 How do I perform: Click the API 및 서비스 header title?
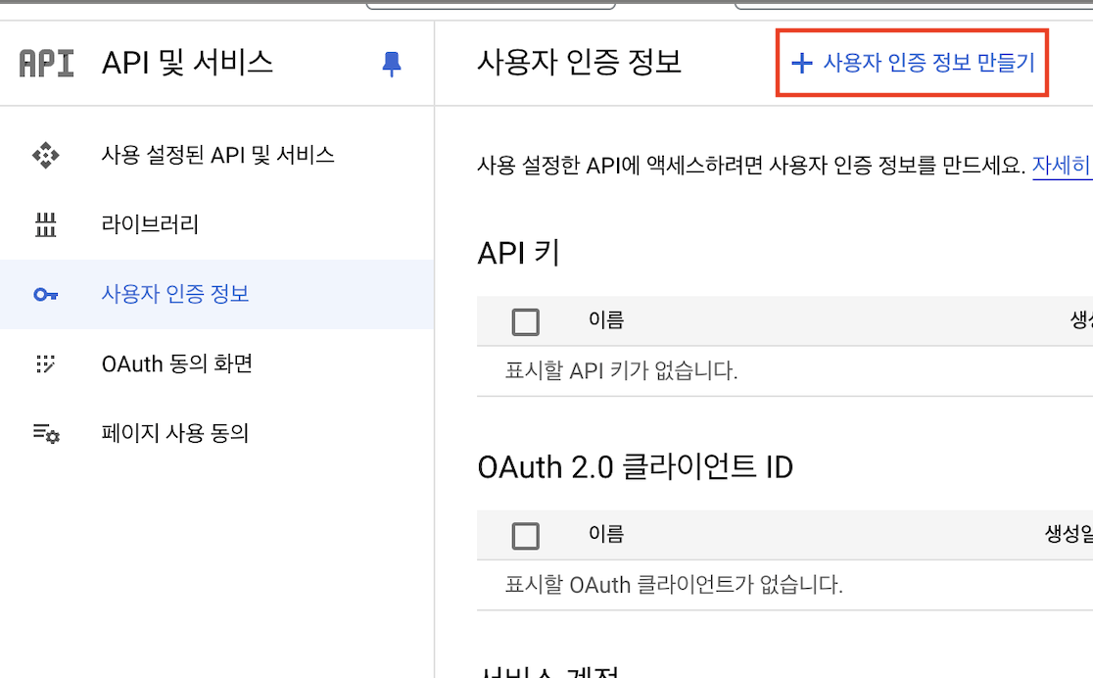187,63
